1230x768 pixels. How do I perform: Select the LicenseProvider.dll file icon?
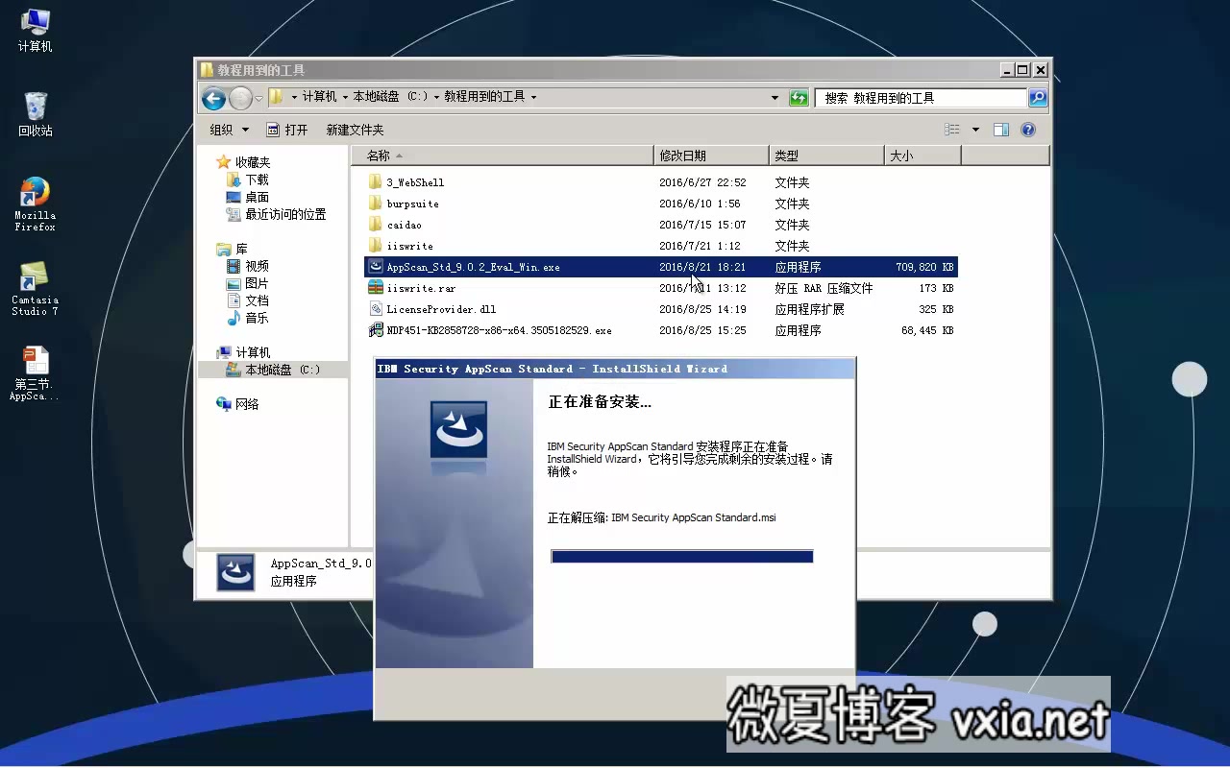tap(376, 309)
